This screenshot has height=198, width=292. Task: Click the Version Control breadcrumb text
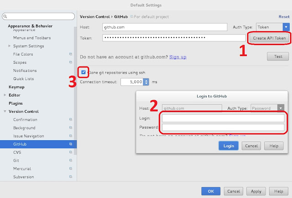tap(95, 16)
